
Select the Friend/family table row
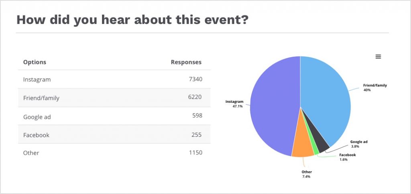[x=114, y=98]
